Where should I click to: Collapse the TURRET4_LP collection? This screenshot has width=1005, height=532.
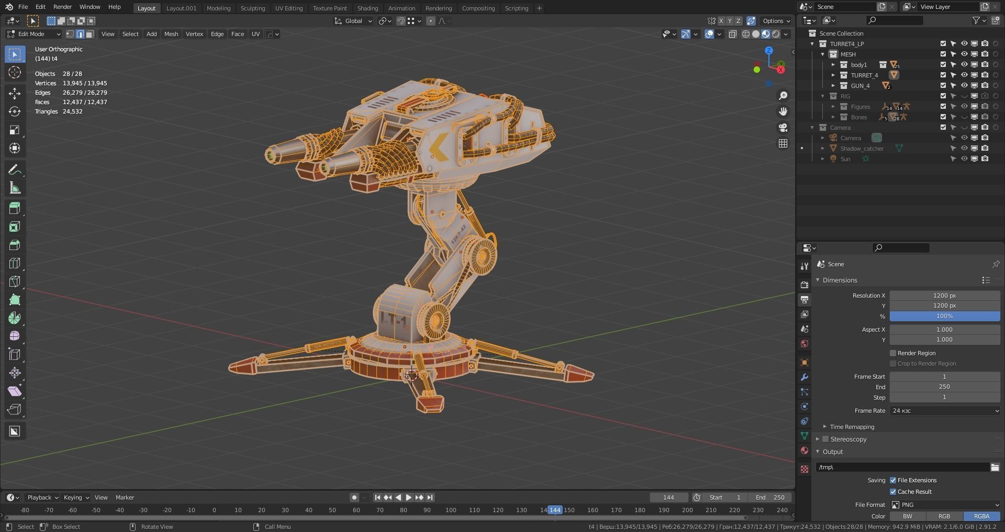[x=812, y=44]
